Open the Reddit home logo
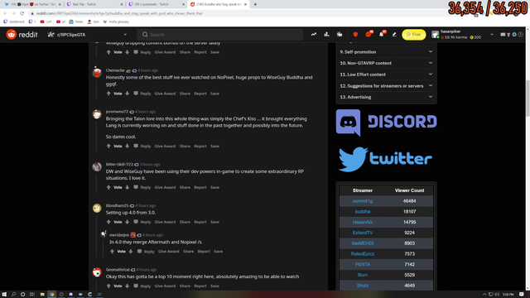This screenshot has height=298, width=530. [22, 35]
